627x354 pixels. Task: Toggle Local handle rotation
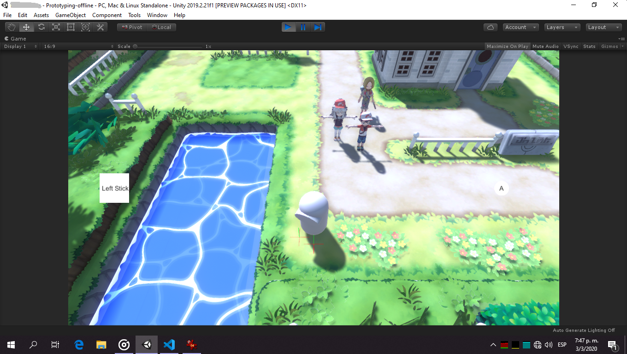(x=161, y=27)
